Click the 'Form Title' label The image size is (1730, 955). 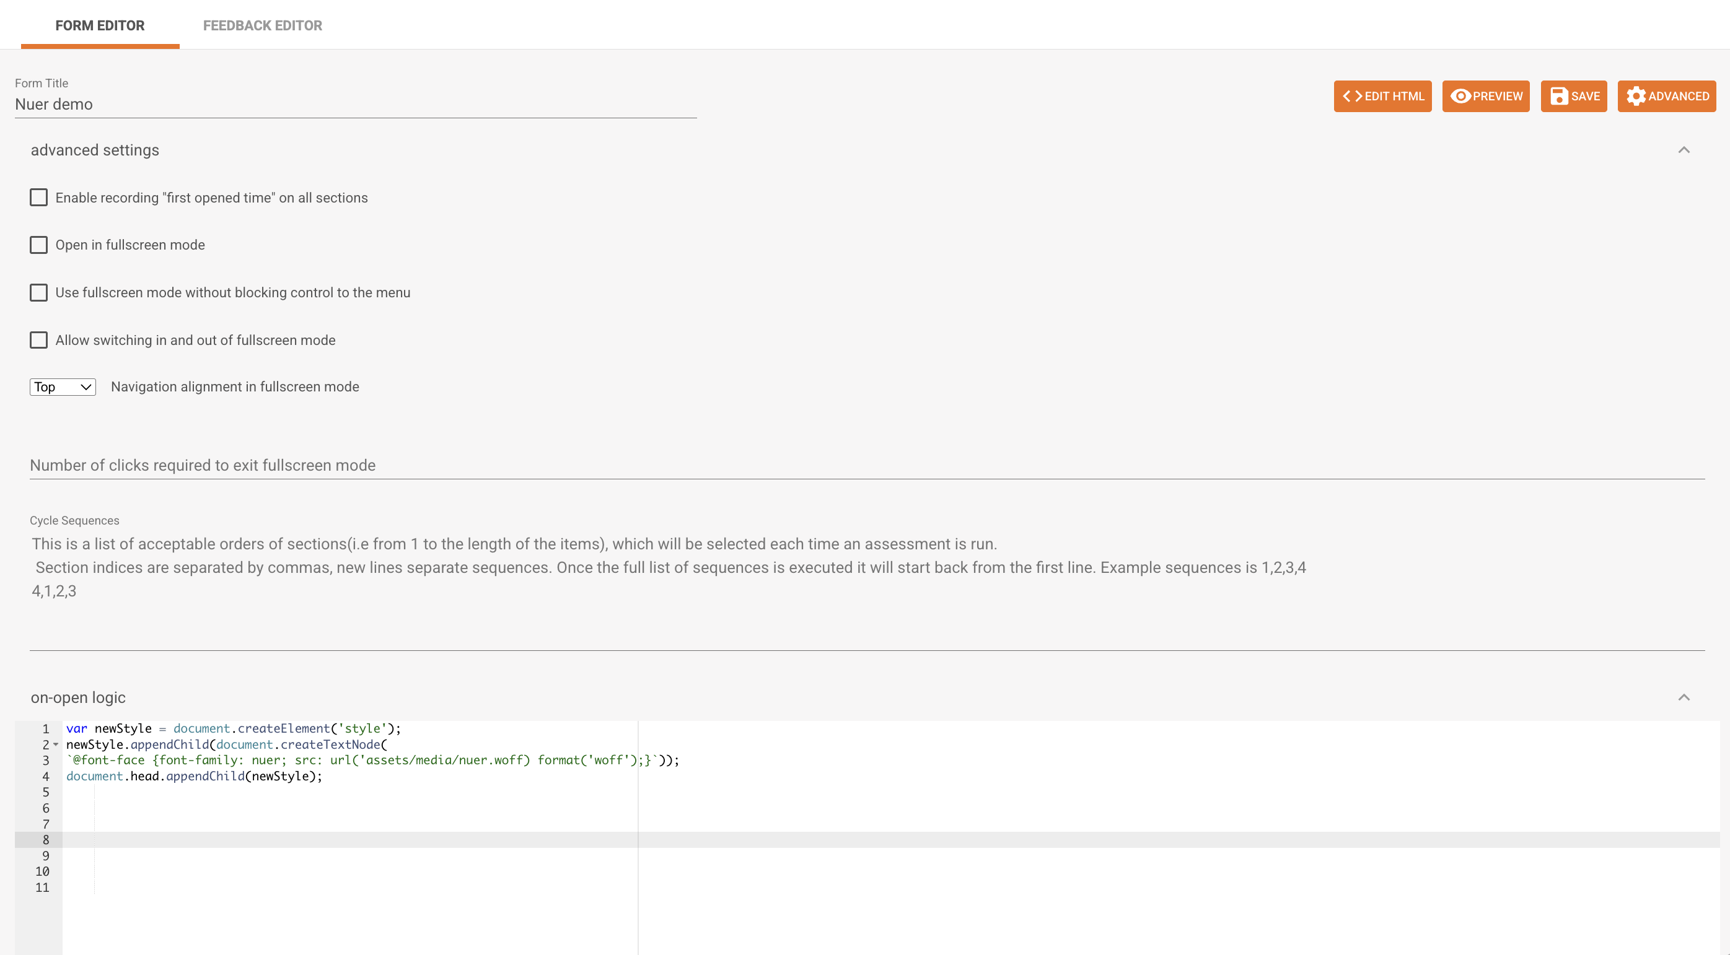point(42,83)
